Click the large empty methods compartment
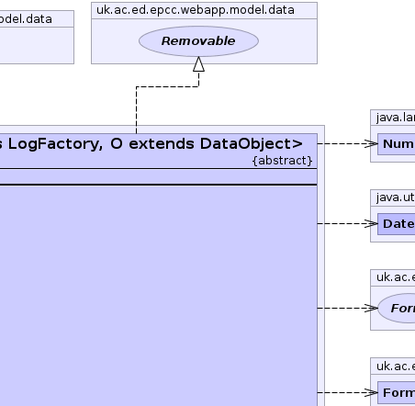The width and height of the screenshot is (415, 406). coord(159,296)
